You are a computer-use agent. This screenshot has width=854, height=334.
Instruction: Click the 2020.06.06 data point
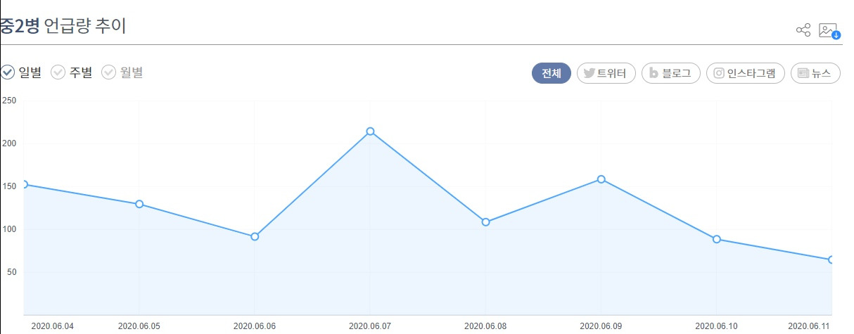click(x=255, y=236)
